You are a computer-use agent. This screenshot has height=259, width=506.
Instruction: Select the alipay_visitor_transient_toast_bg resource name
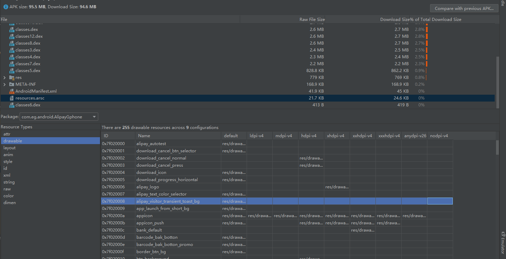[x=168, y=201]
